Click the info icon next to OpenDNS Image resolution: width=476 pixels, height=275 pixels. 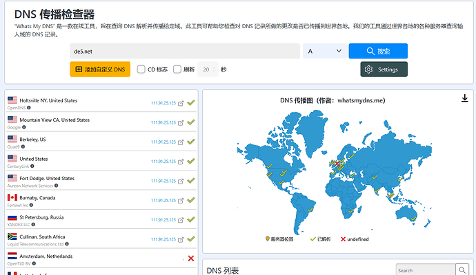click(x=29, y=108)
